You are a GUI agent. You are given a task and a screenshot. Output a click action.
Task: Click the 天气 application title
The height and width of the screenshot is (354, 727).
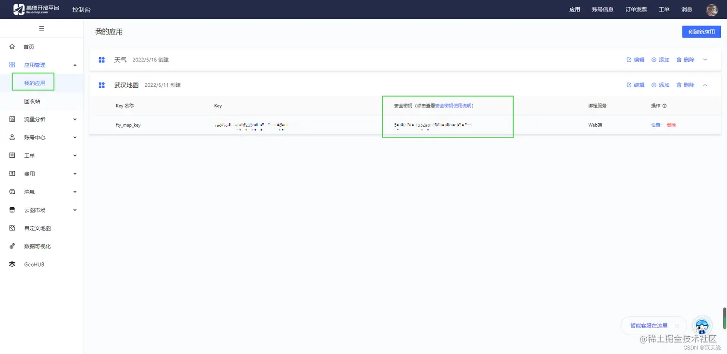[x=121, y=60]
